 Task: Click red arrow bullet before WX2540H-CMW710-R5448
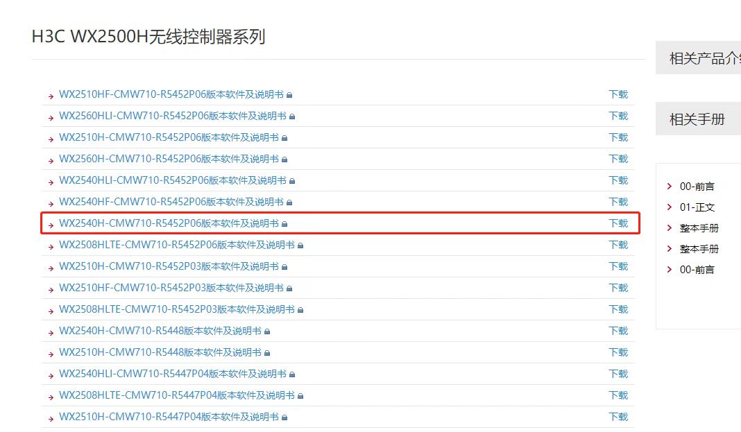pyautogui.click(x=51, y=333)
